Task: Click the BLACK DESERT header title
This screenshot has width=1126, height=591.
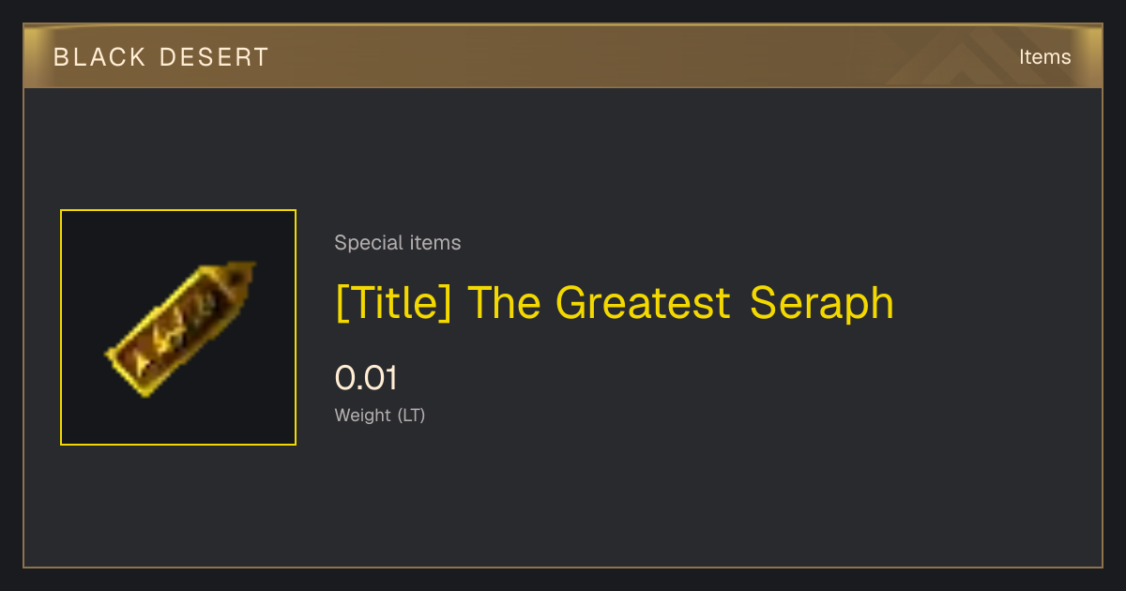Action: pyautogui.click(x=160, y=57)
